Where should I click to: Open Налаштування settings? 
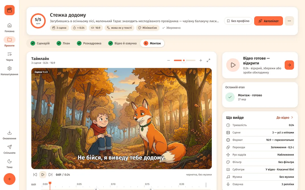[9, 71]
